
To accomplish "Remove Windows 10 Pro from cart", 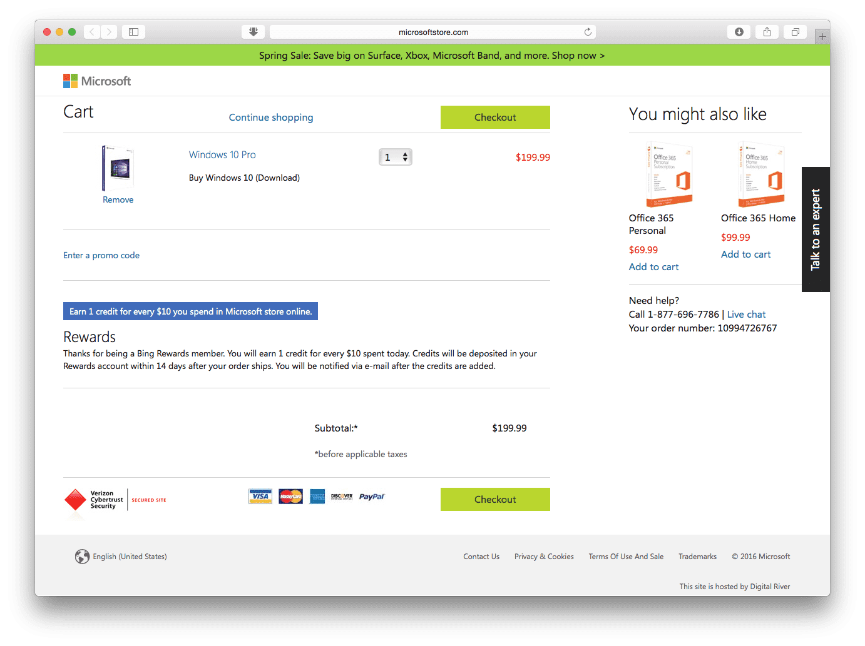I will click(x=118, y=200).
